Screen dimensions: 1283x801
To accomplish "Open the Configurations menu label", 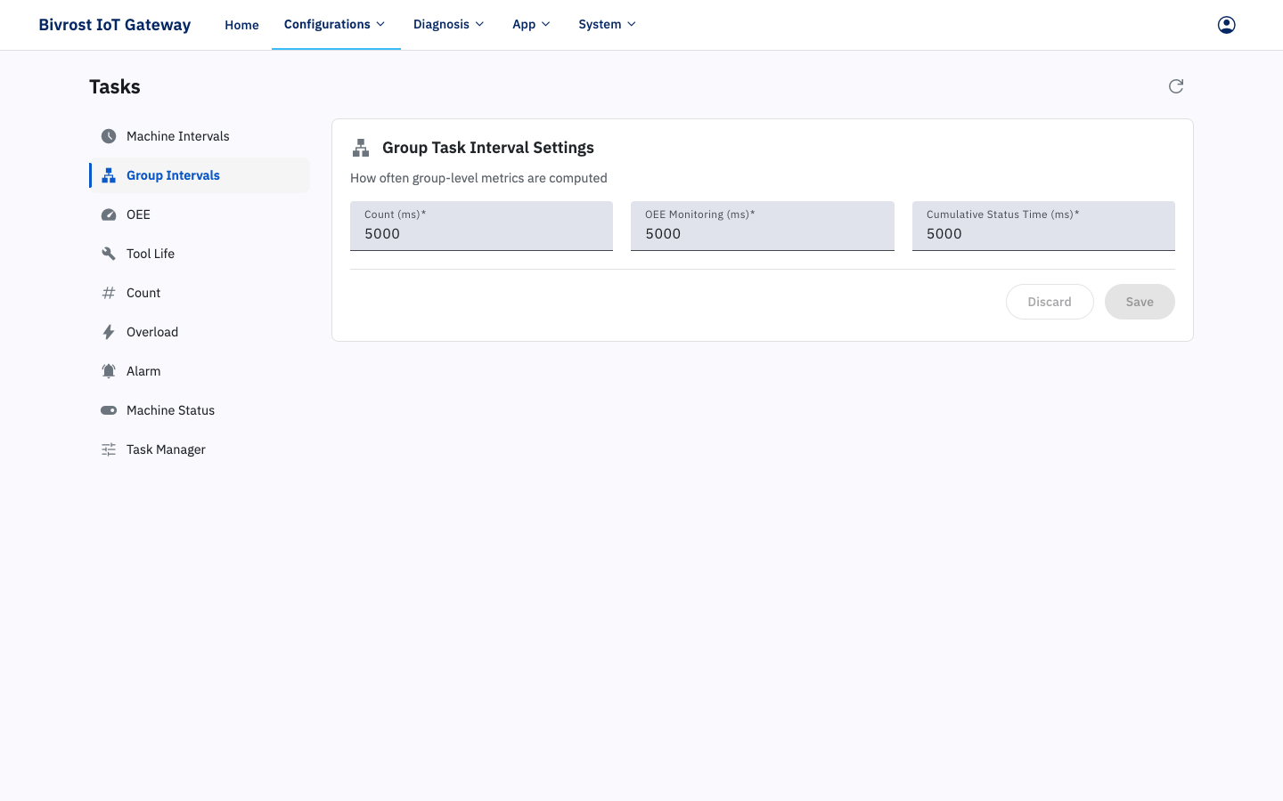I will pyautogui.click(x=327, y=25).
